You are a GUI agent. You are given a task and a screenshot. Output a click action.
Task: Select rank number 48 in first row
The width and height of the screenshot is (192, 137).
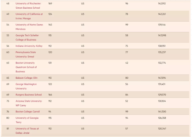coord(8,3)
